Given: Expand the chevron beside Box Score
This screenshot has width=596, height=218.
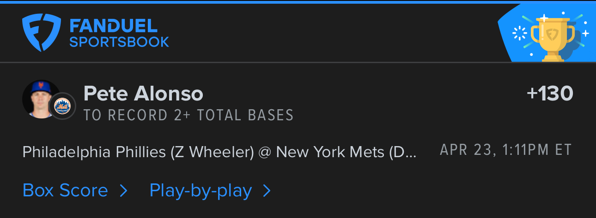Looking at the screenshot, I should (x=123, y=191).
